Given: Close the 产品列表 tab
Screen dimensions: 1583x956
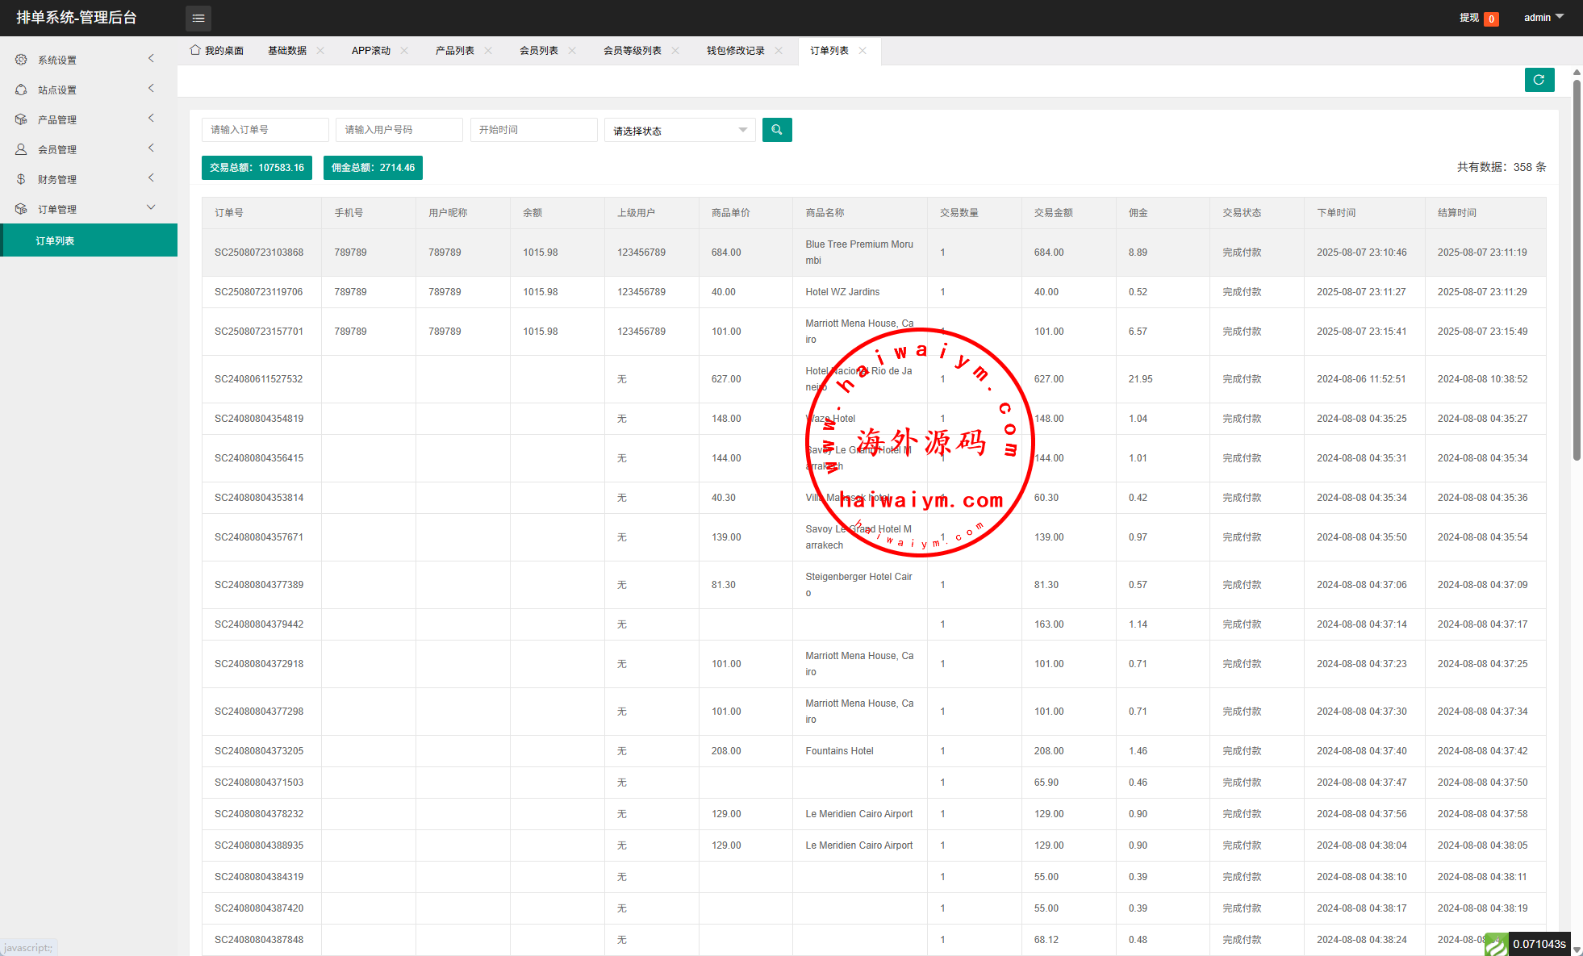Looking at the screenshot, I should tap(488, 50).
